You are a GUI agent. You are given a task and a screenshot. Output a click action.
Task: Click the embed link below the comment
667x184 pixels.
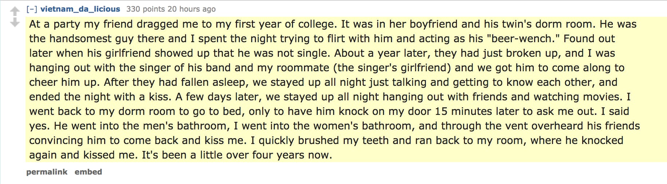(88, 172)
